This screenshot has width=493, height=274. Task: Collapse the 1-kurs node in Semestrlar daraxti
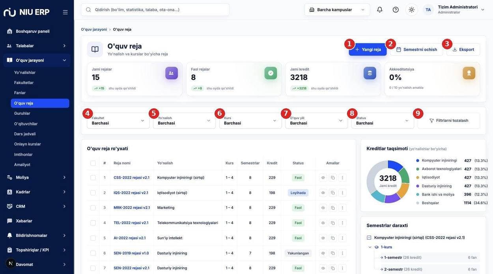370,247
